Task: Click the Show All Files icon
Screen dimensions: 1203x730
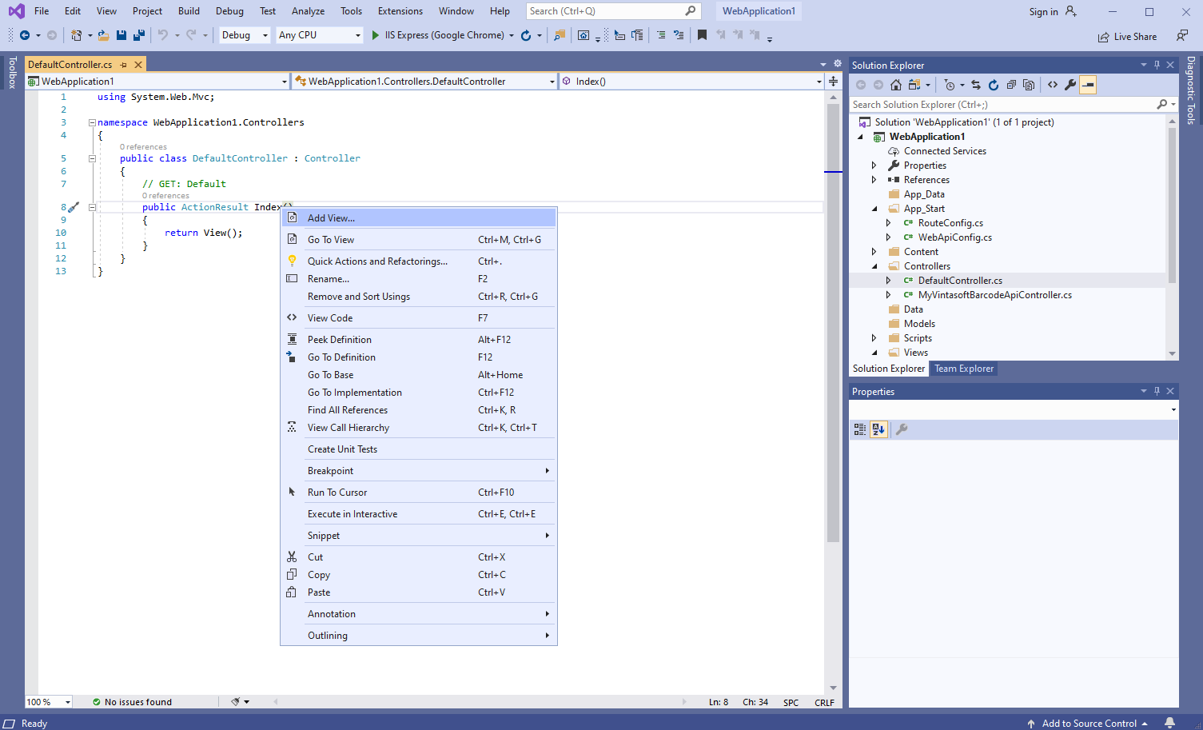Action: [1029, 85]
